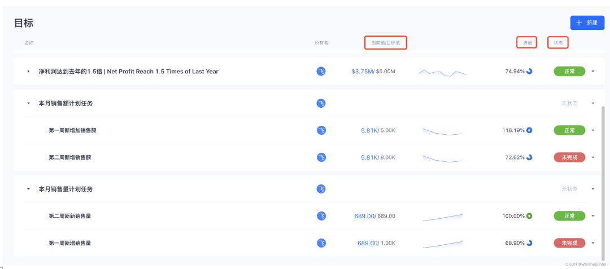Click owner avatar of 第二周新新销售量
Screen dimensions: 610x269
(x=321, y=216)
